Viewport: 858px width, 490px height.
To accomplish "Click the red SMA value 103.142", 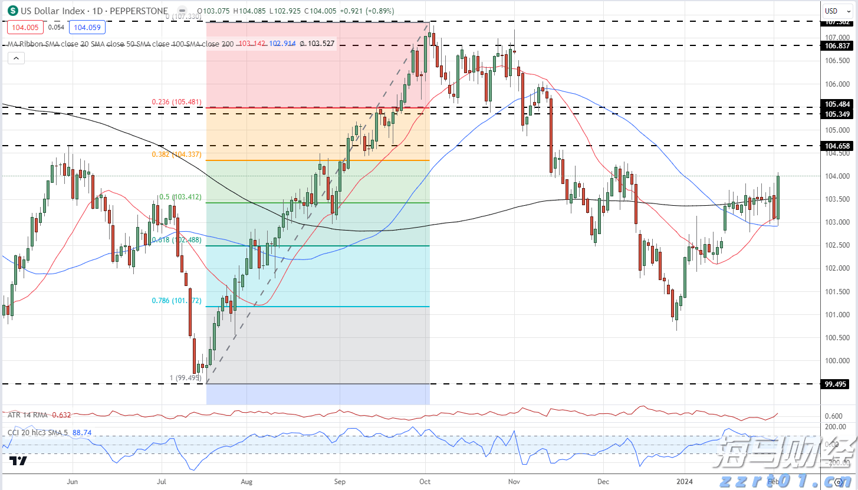I will (252, 44).
